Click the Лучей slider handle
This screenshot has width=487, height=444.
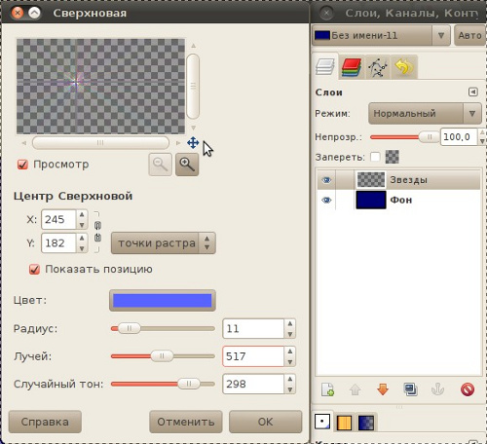tap(162, 356)
